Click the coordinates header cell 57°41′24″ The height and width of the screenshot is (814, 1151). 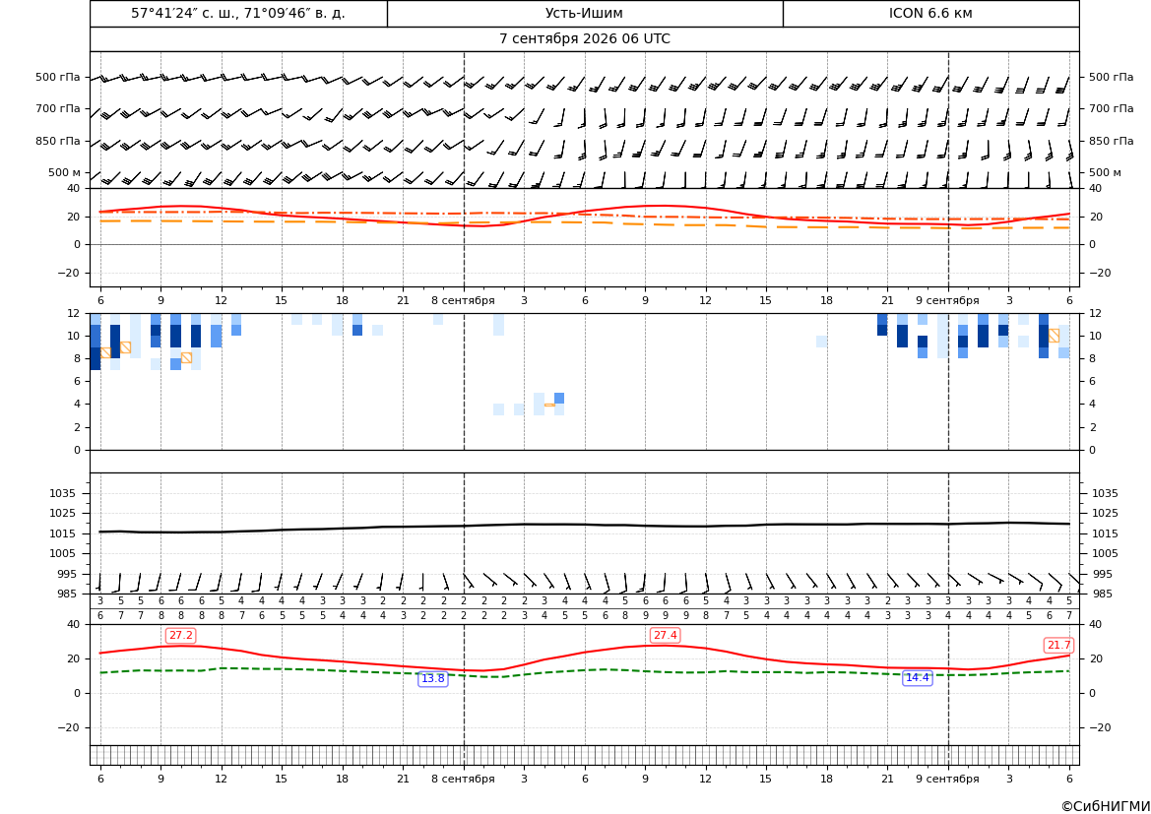coord(238,13)
